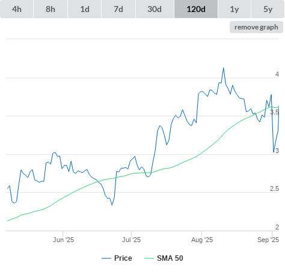
Task: Click the 2.5 price axis label
Action: pos(274,188)
